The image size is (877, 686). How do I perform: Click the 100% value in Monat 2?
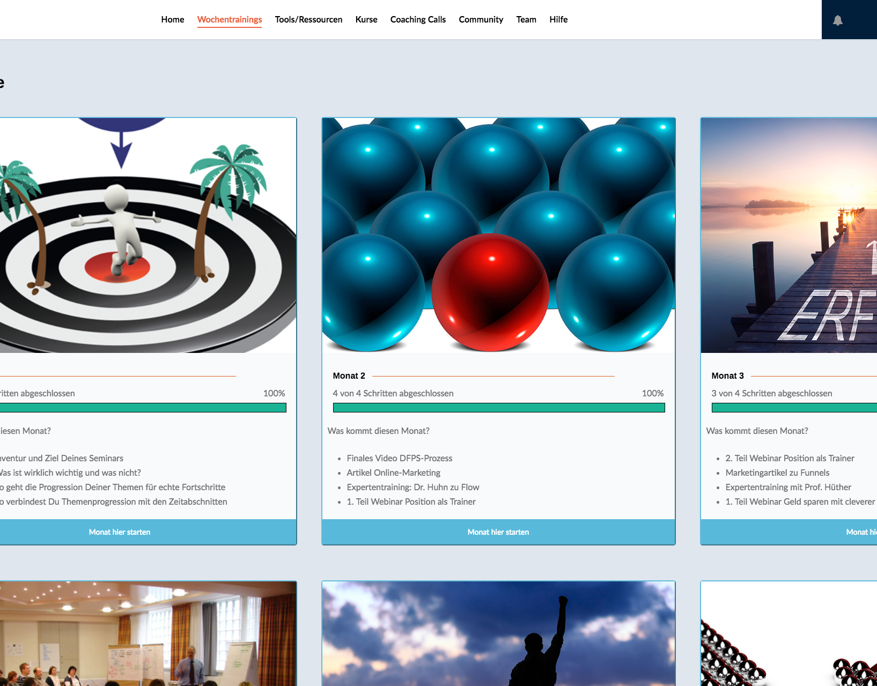pos(653,393)
